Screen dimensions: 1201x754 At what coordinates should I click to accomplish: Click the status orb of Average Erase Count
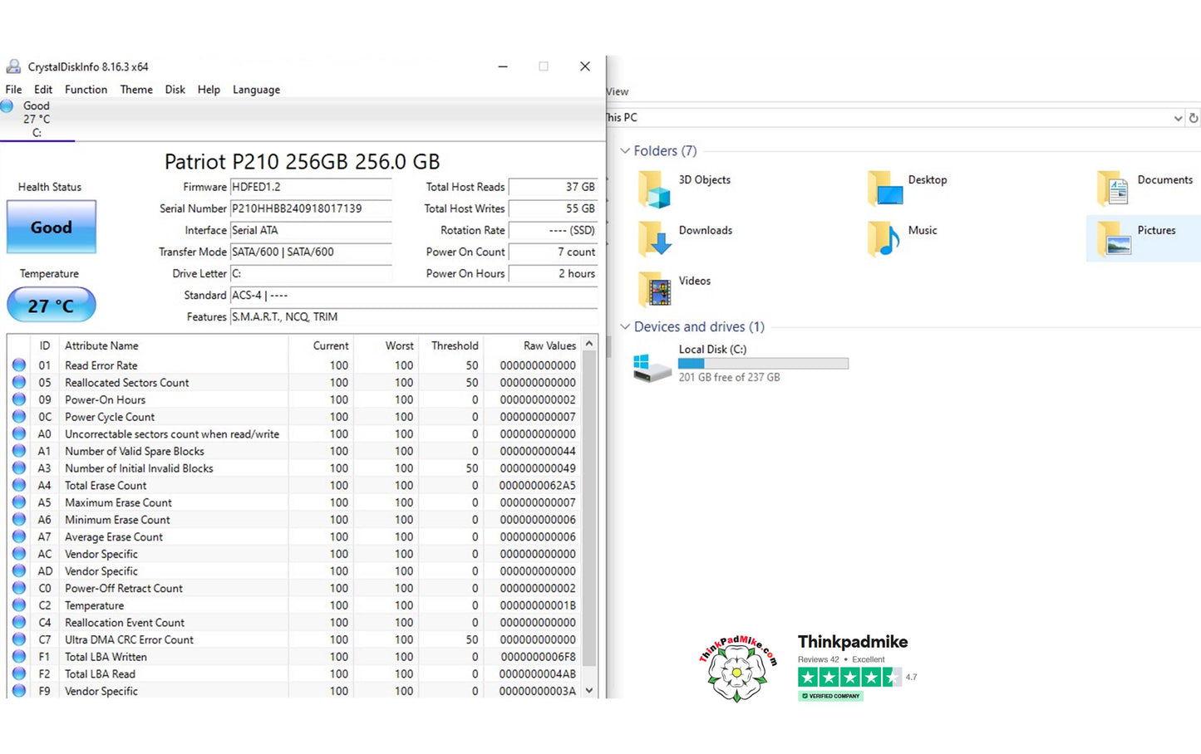tap(19, 536)
